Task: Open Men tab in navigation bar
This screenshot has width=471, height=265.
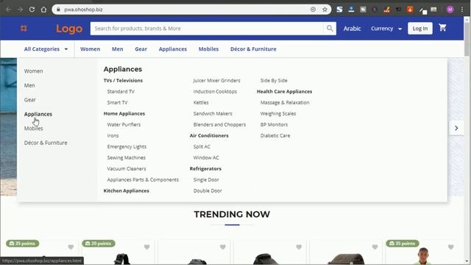Action: coord(118,49)
